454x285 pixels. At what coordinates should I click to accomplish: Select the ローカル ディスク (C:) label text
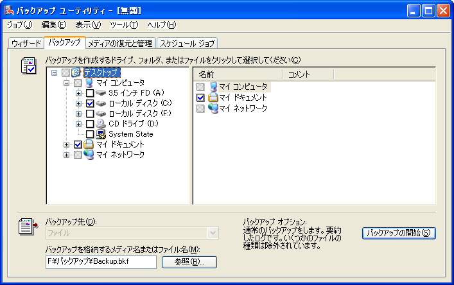coord(140,103)
